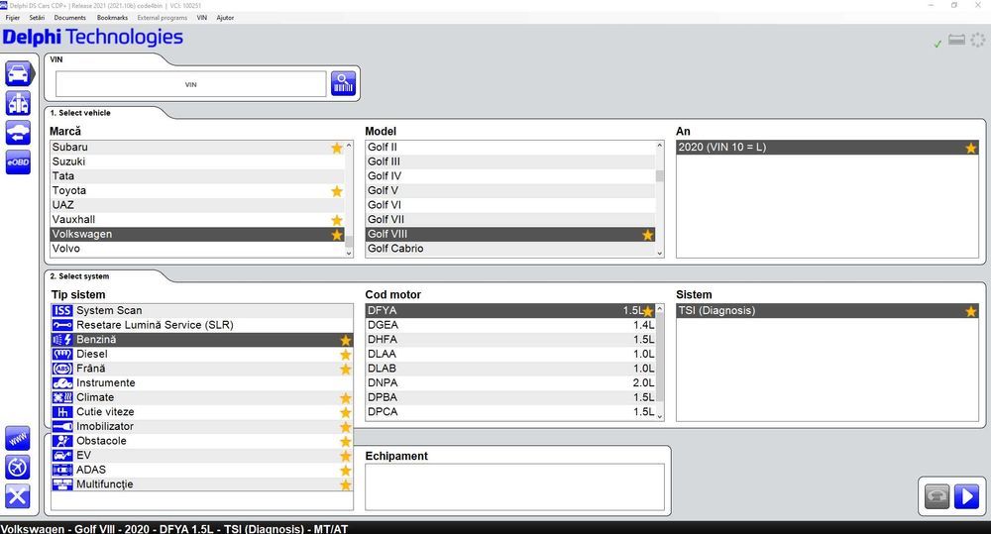The width and height of the screenshot is (991, 534).
Task: Open the vehicle selection sidebar icon
Action: pyautogui.click(x=18, y=74)
